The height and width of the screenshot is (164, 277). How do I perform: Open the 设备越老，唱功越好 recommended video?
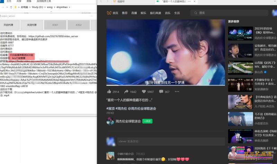click(x=240, y=50)
